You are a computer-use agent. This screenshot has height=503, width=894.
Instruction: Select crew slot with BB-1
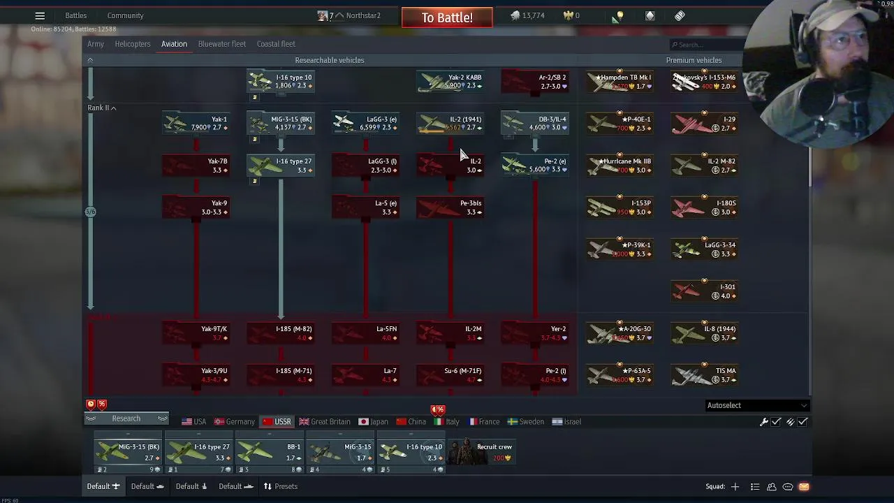click(x=270, y=453)
